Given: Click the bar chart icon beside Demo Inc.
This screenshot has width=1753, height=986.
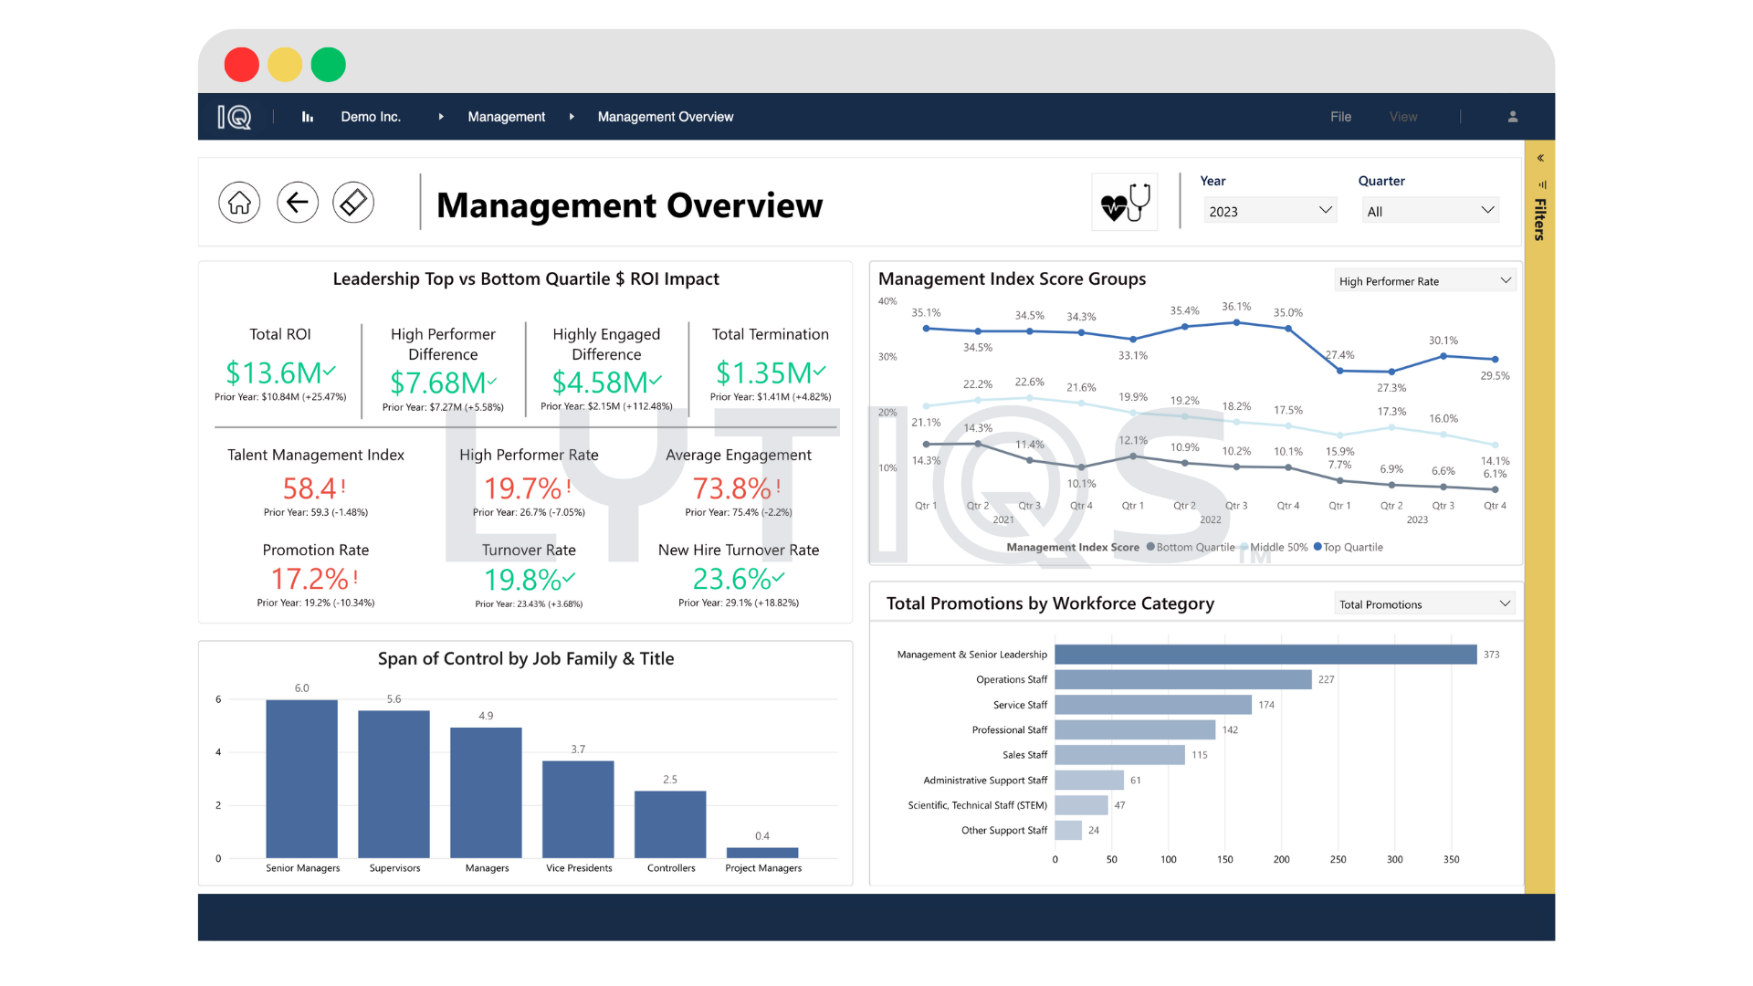Looking at the screenshot, I should (x=308, y=117).
